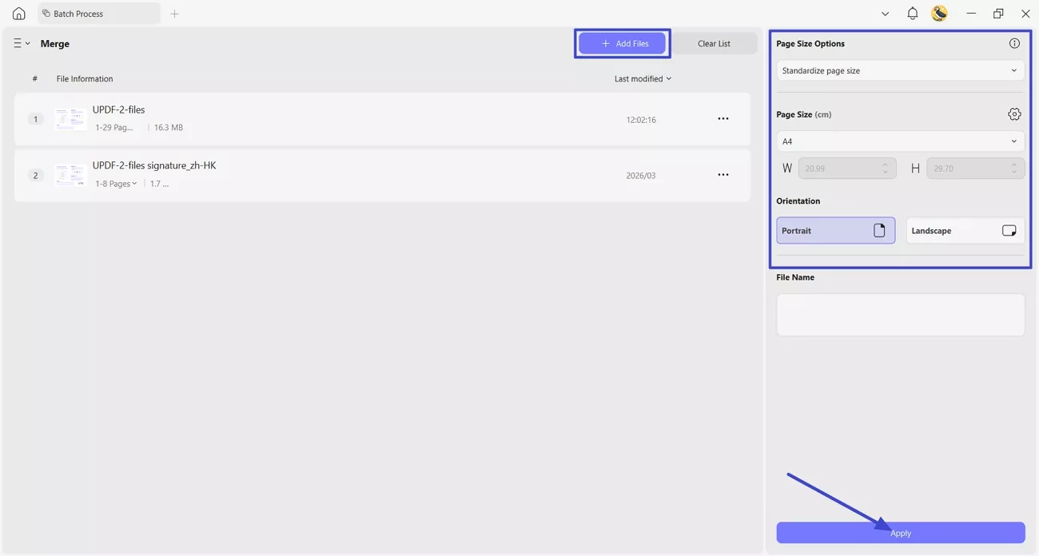Image resolution: width=1039 pixels, height=556 pixels.
Task: Open the Page Size settings gear icon
Action: coord(1014,113)
